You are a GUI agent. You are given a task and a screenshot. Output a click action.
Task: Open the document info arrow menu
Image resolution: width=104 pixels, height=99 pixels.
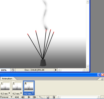(x=56, y=70)
